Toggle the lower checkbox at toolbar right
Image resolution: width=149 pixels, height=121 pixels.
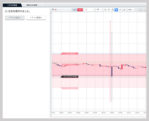pyautogui.click(x=137, y=11)
